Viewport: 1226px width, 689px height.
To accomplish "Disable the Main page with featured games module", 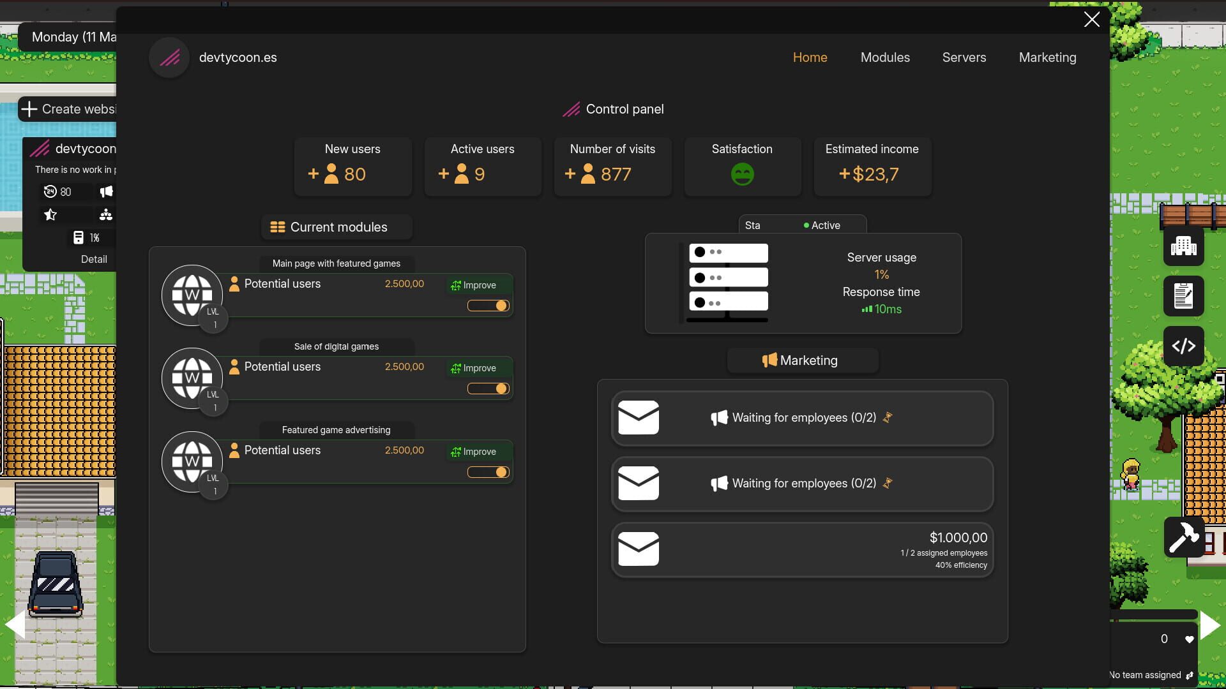I will point(488,306).
